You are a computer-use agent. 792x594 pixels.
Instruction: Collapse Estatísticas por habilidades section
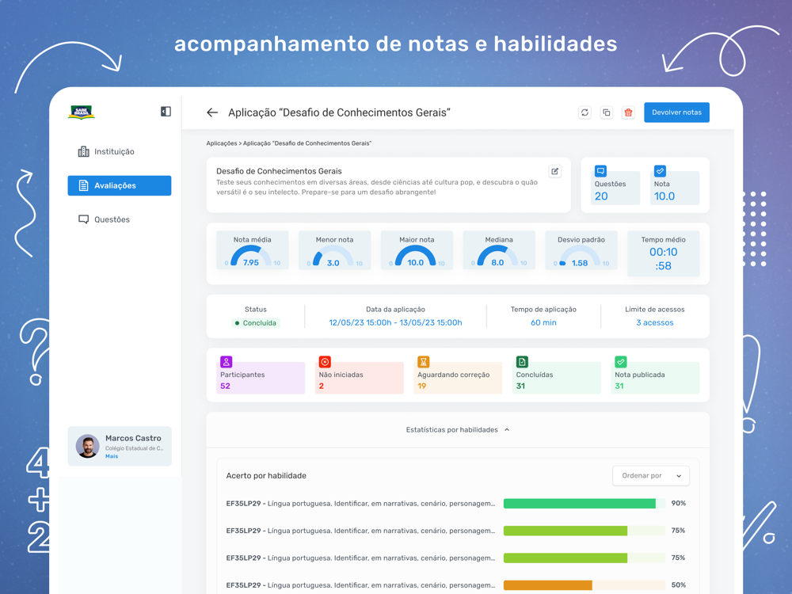point(458,430)
